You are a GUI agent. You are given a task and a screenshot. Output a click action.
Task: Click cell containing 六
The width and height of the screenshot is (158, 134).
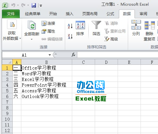coord(17,96)
